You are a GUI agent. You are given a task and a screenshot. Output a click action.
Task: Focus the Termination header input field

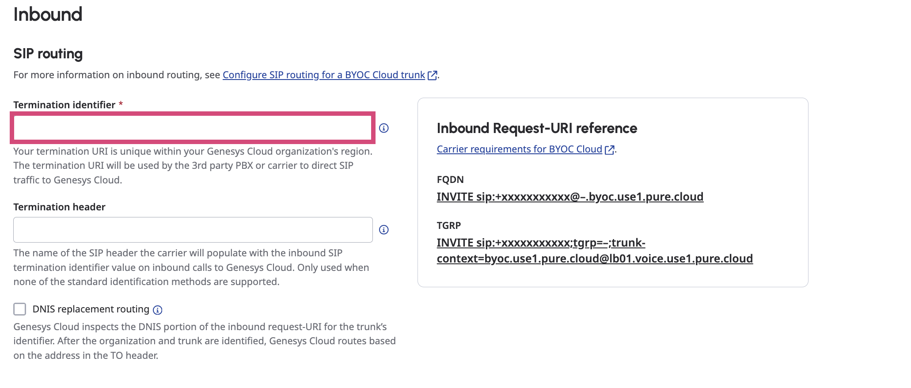(x=193, y=230)
